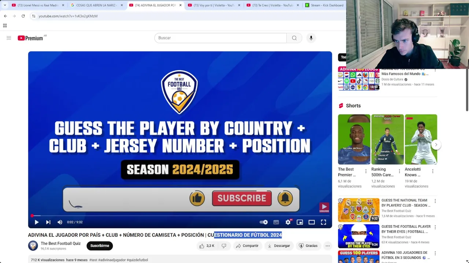Open options for Ancelotti Knows short

tap(433, 171)
